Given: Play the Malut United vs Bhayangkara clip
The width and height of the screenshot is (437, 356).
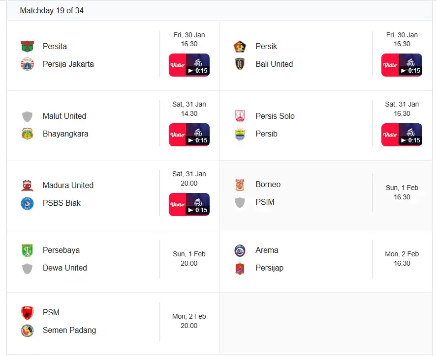Looking at the screenshot, I should coord(189,135).
